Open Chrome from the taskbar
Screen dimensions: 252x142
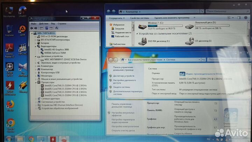[31, 139]
